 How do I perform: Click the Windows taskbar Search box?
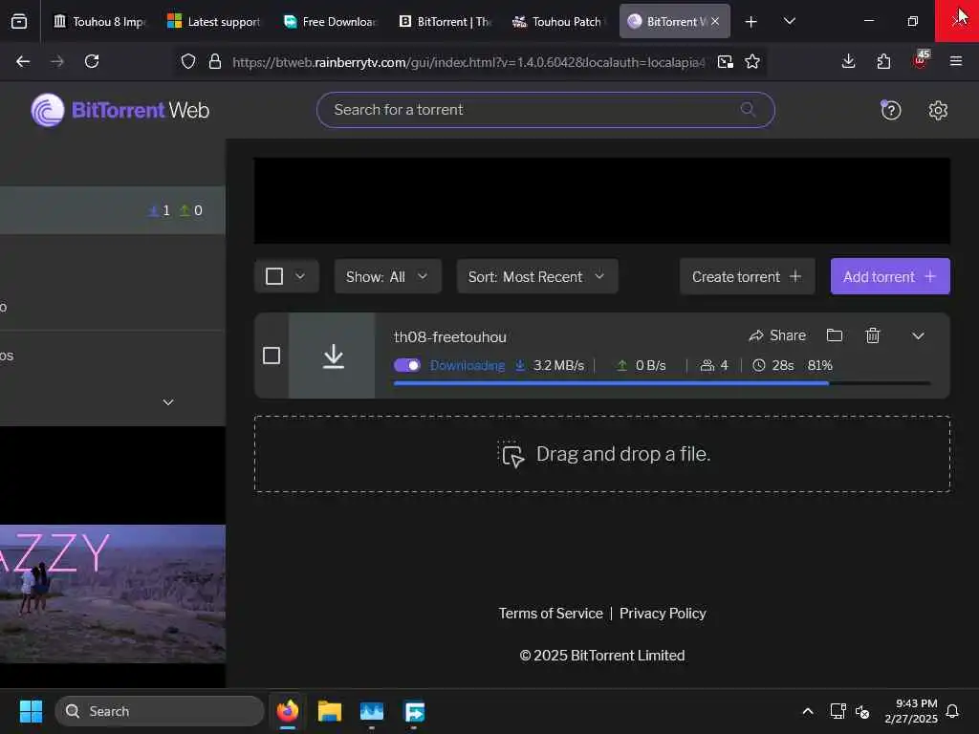160,711
